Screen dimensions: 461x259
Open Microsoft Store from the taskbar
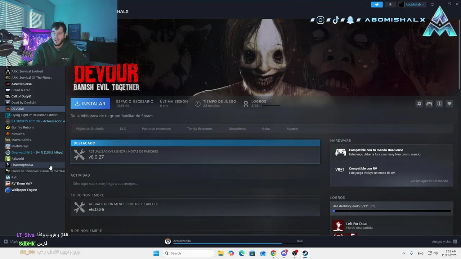[x=252, y=253]
